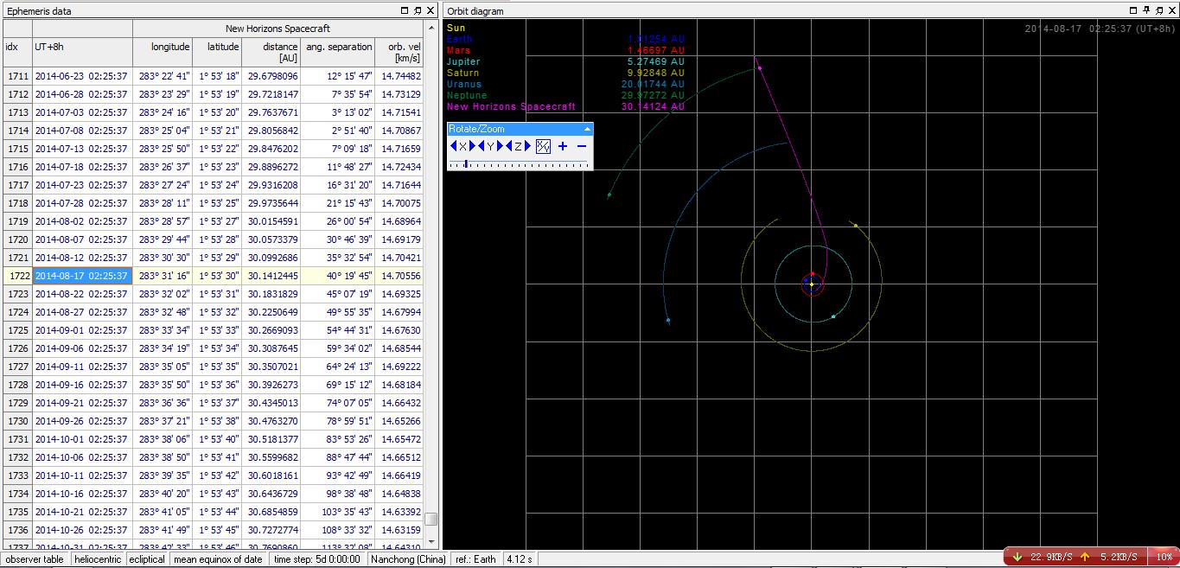
Task: Rotate the orbit view left around X axis
Action: pos(454,146)
